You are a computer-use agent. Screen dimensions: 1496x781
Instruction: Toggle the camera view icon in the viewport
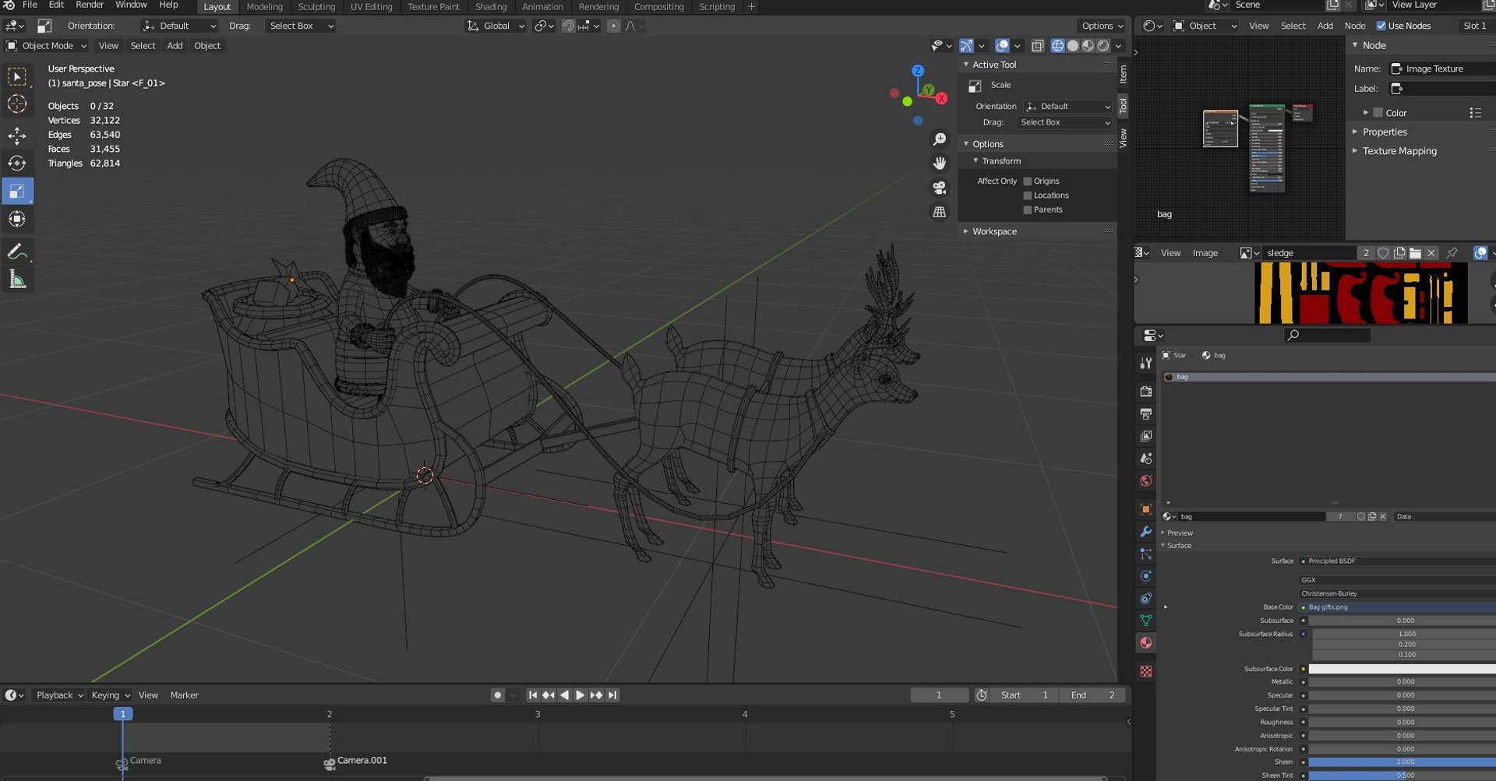point(940,188)
